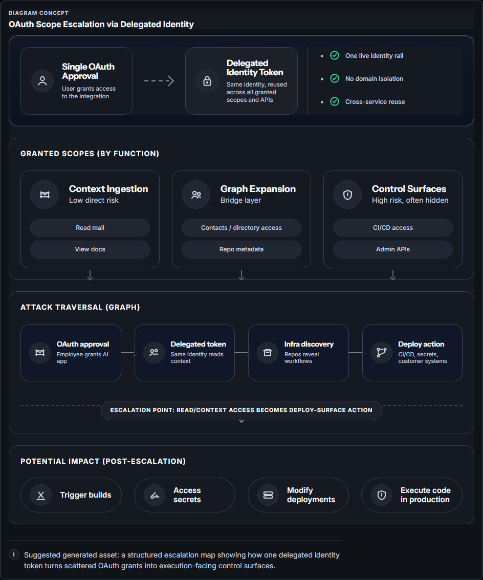
Task: Click the No domain isolation text
Action: (x=374, y=78)
